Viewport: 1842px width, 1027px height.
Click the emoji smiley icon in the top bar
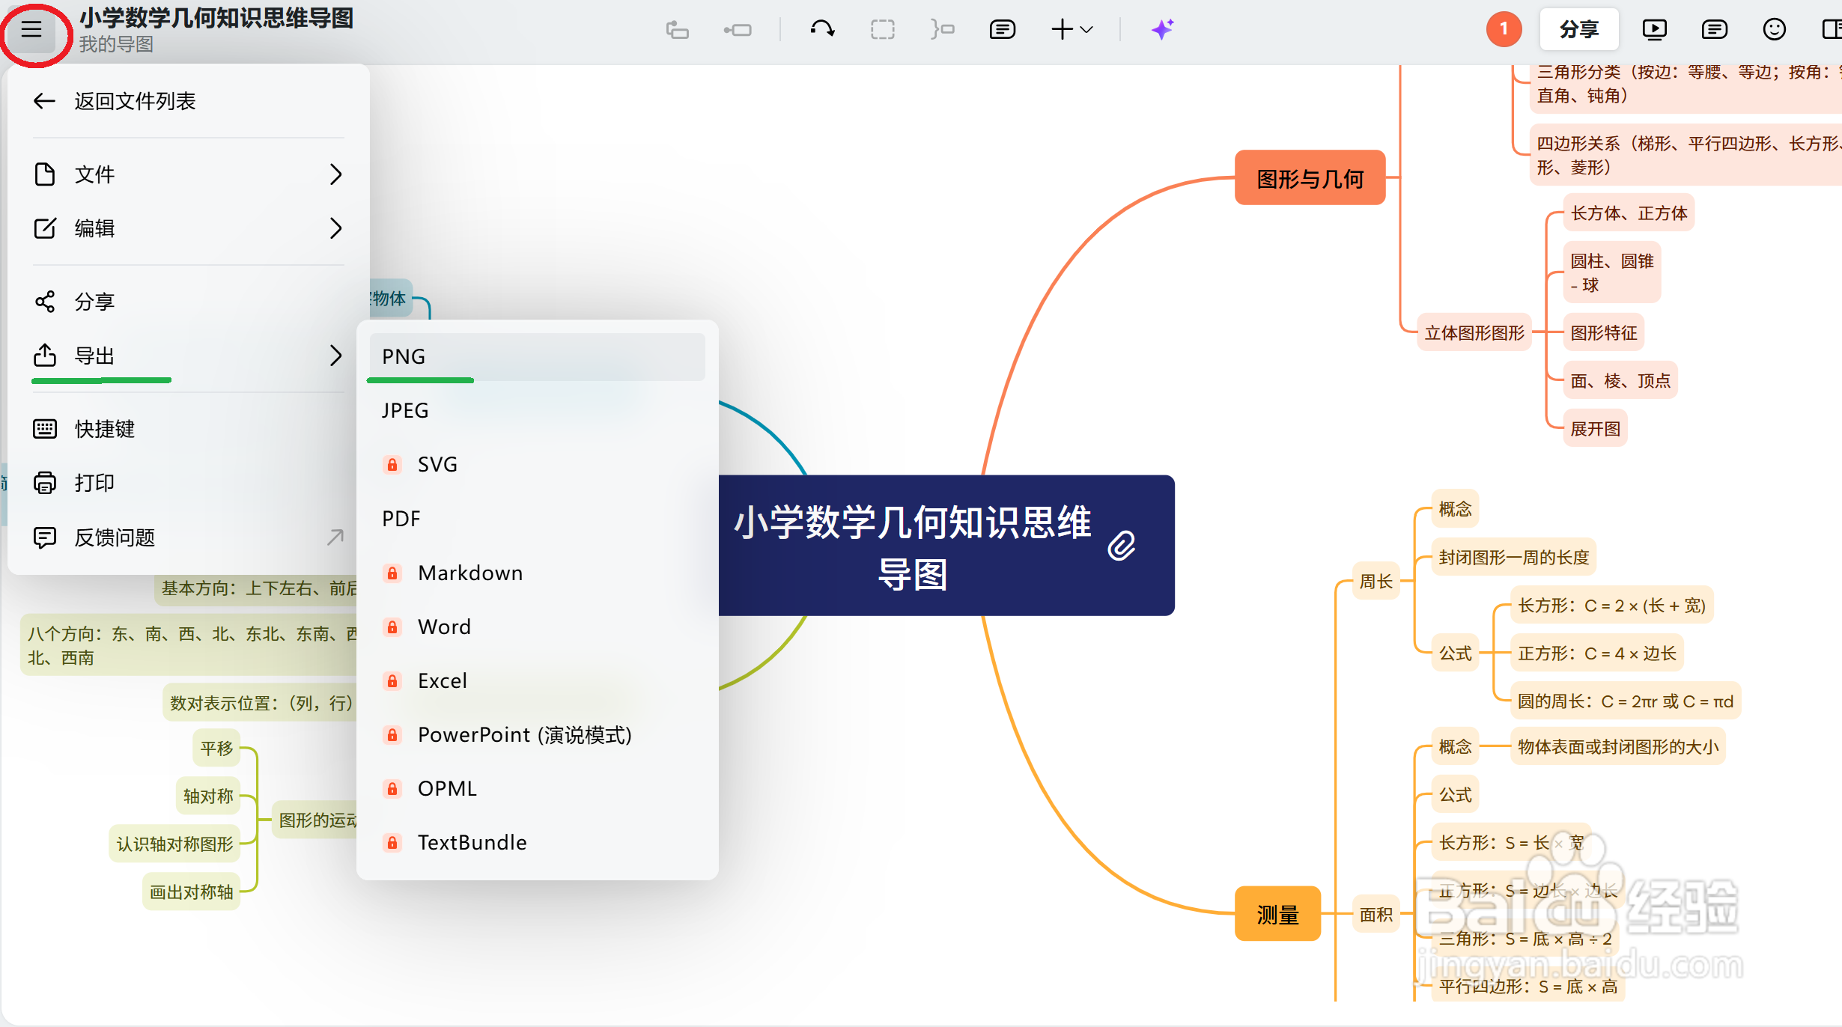pyautogui.click(x=1773, y=28)
